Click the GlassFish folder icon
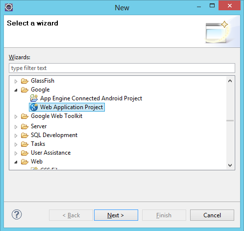 [24, 81]
